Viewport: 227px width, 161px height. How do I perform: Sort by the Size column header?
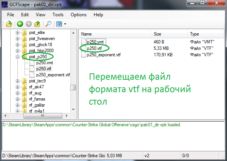pyautogui.click(x=169, y=34)
